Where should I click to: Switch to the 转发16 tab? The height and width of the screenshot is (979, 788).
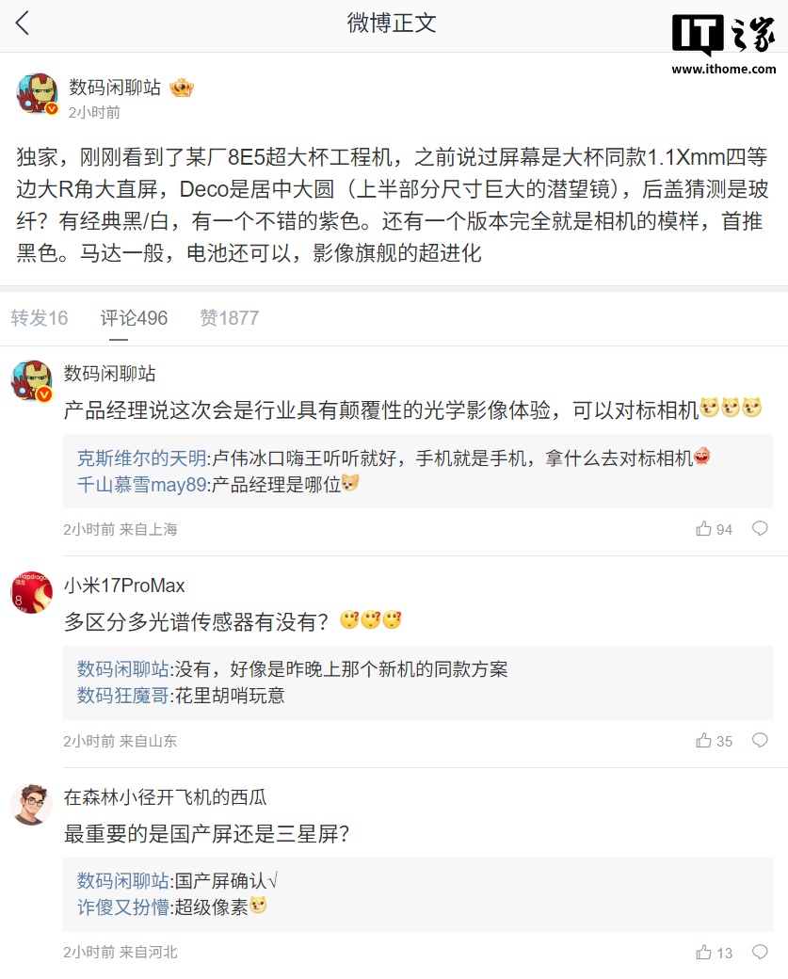tap(40, 318)
